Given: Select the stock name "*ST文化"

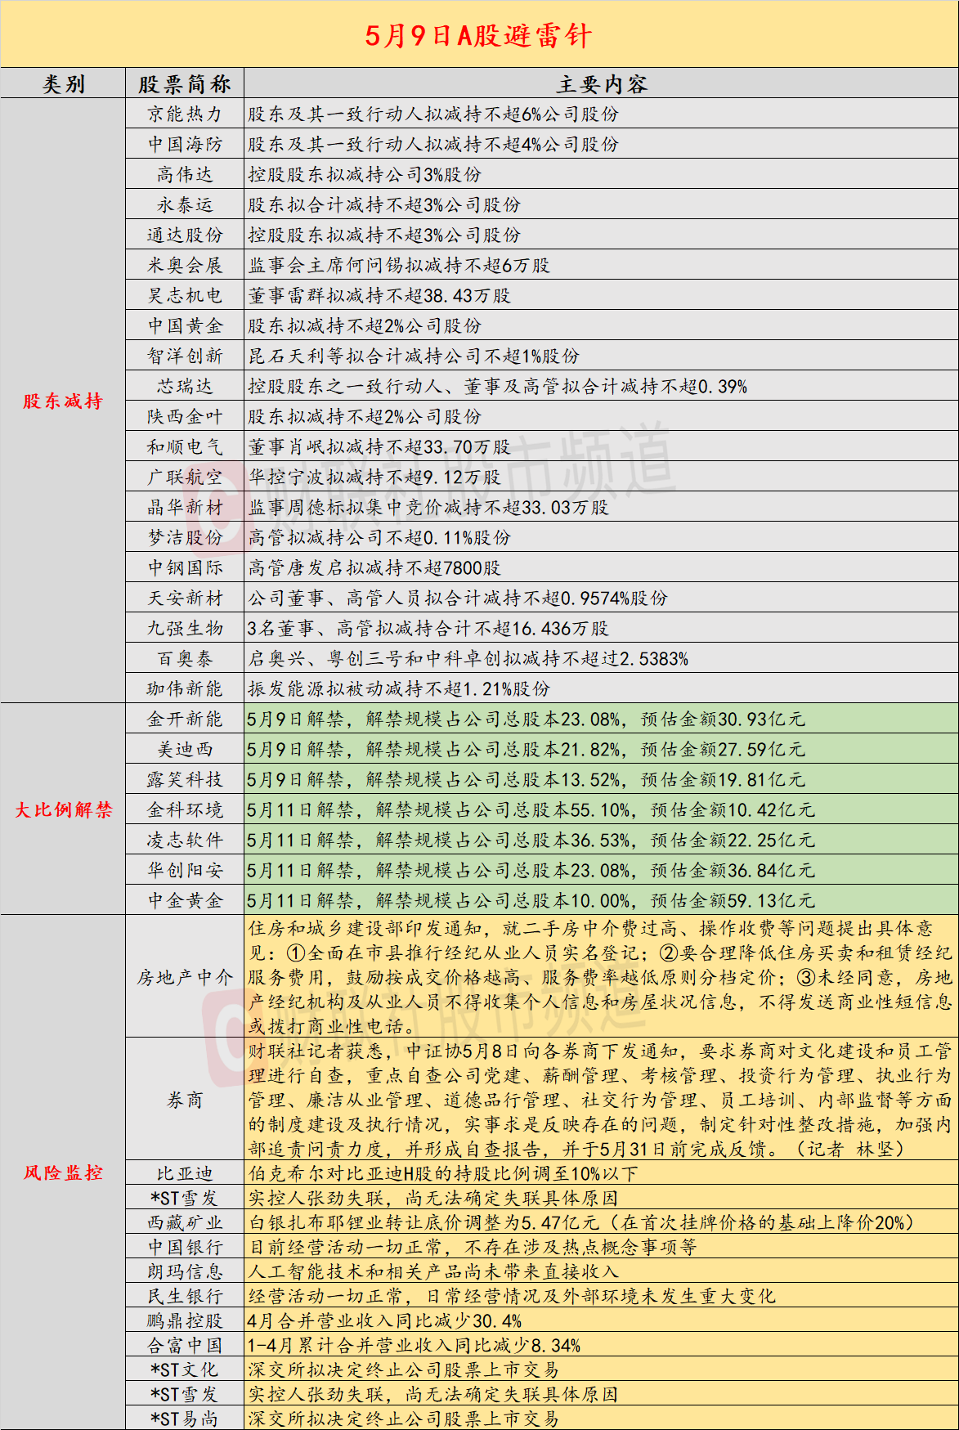Looking at the screenshot, I should click(185, 1369).
